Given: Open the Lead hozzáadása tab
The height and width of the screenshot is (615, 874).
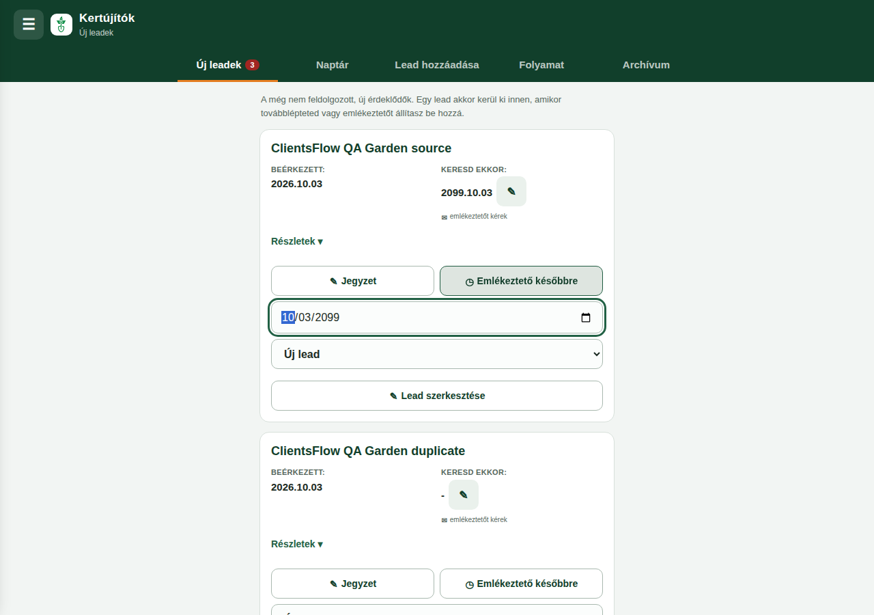Looking at the screenshot, I should click(437, 65).
